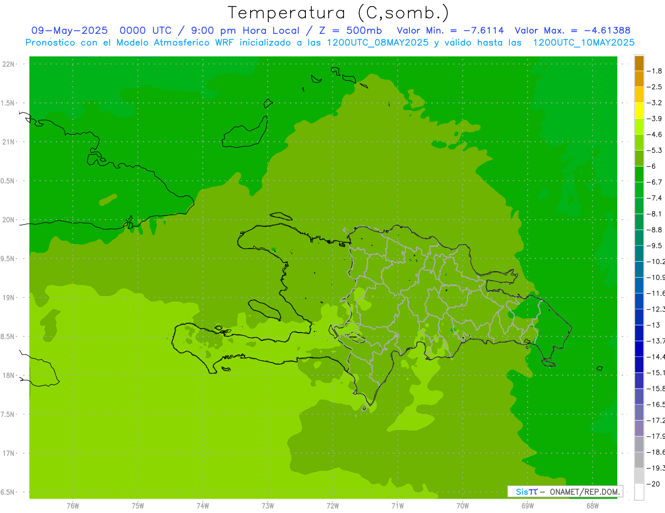Click the '-13' colorbar label

pyautogui.click(x=653, y=325)
